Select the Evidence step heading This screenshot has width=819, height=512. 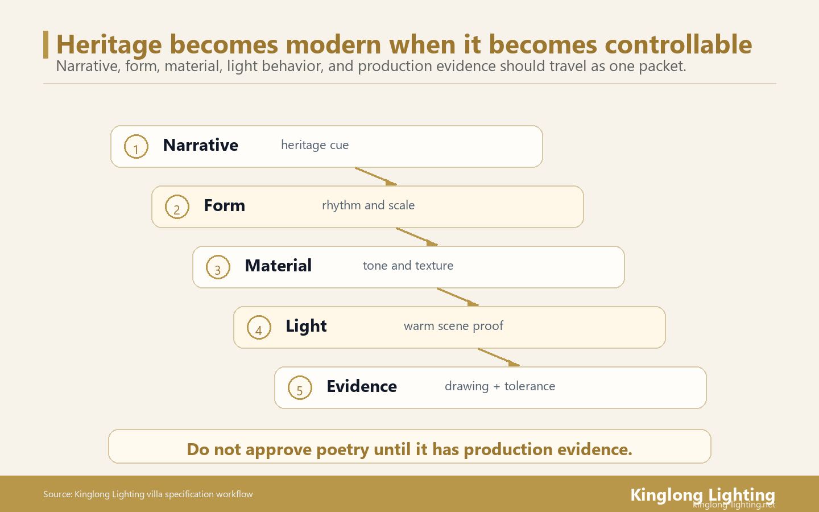click(x=362, y=386)
